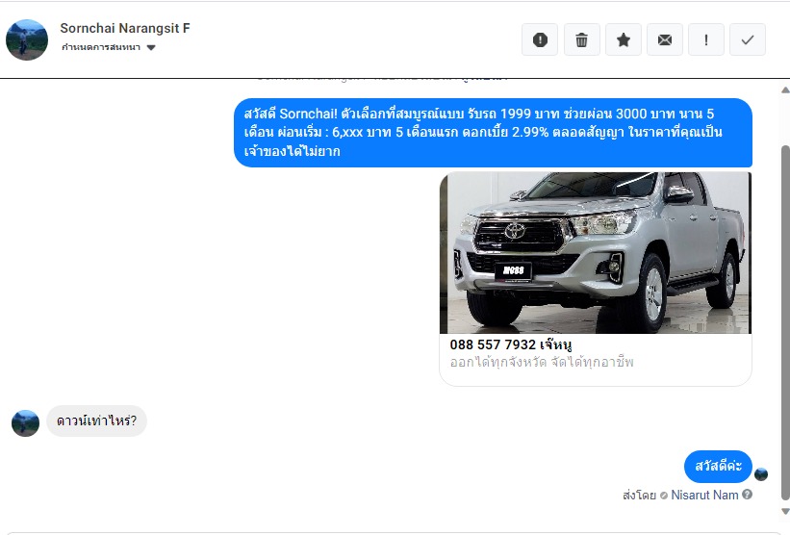
Task: Click the vertical chat scrollbar thumb
Action: 785,322
